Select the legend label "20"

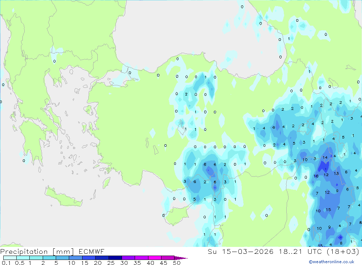[98, 263]
